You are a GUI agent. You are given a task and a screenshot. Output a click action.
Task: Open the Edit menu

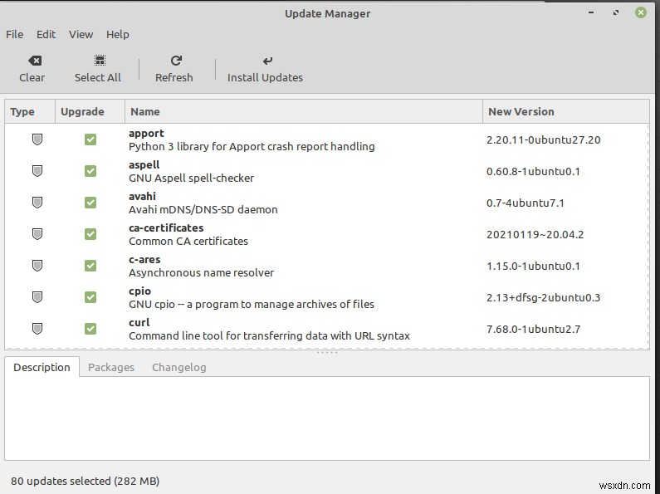tap(46, 35)
